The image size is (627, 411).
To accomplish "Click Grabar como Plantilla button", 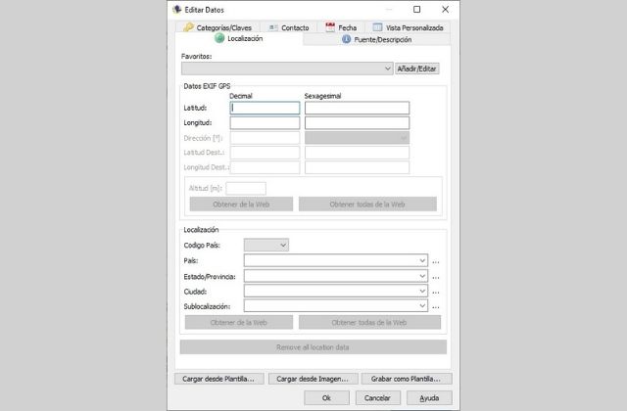I will [x=406, y=378].
